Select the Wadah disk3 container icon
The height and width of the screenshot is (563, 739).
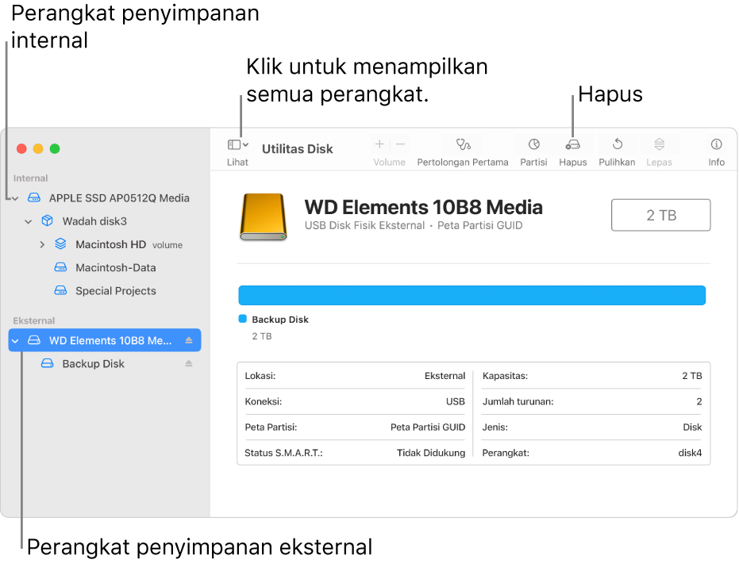coord(47,220)
